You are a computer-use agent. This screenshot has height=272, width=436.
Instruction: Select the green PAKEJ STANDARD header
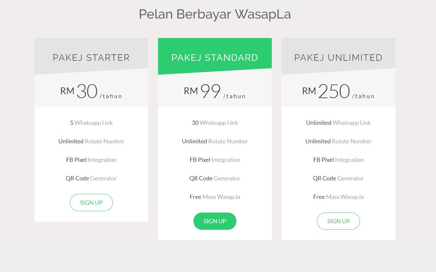215,58
